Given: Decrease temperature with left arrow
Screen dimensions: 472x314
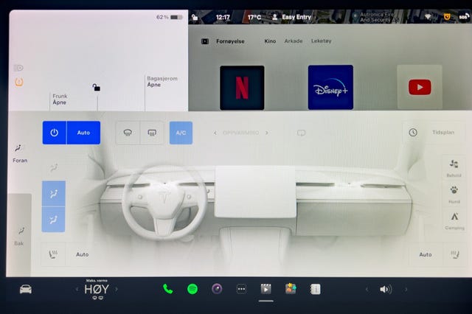Looking at the screenshot, I should pos(77,290).
